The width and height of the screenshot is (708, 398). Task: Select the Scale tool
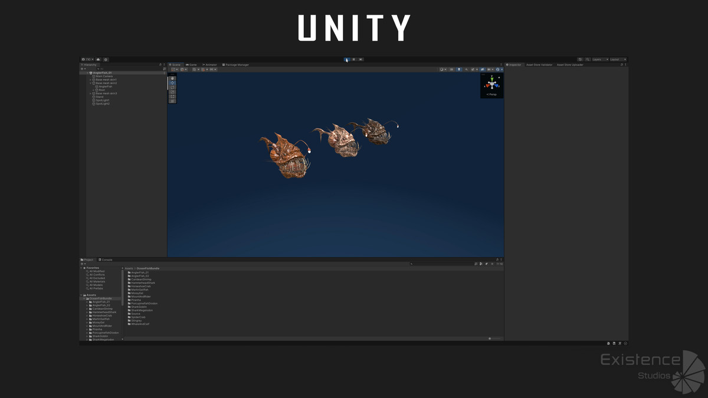pos(172,91)
